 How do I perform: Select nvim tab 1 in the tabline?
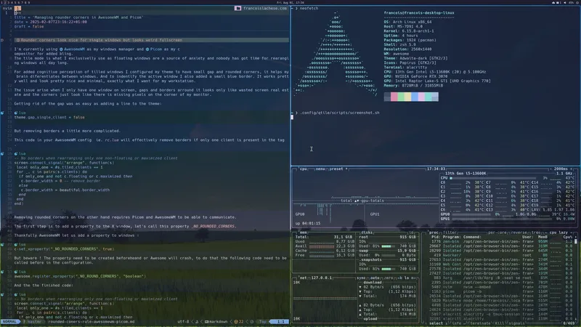(17, 8)
